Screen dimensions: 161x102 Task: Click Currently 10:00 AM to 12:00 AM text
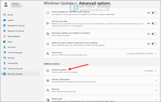(x=140, y=54)
